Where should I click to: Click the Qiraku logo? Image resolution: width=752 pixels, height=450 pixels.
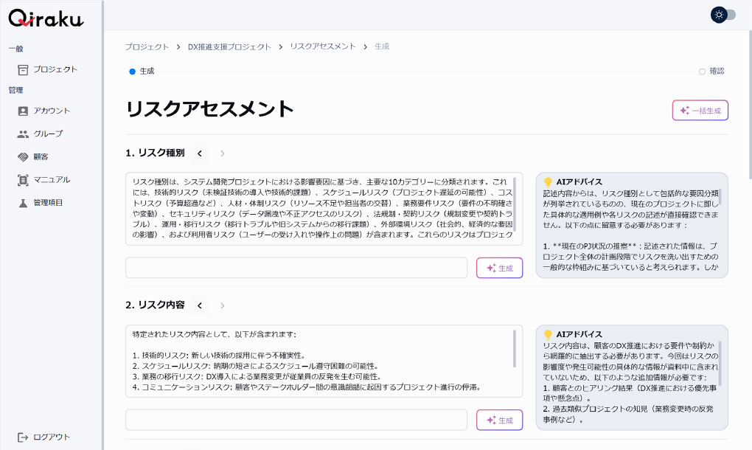tap(46, 19)
